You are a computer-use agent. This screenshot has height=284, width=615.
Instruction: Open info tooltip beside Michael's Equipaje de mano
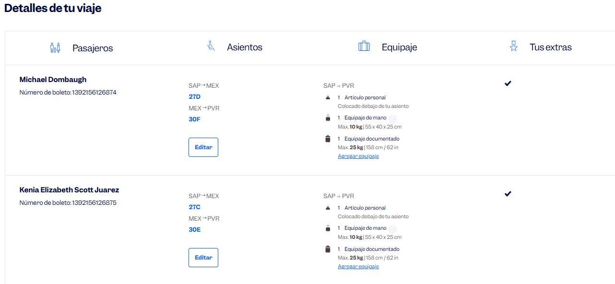click(x=392, y=118)
